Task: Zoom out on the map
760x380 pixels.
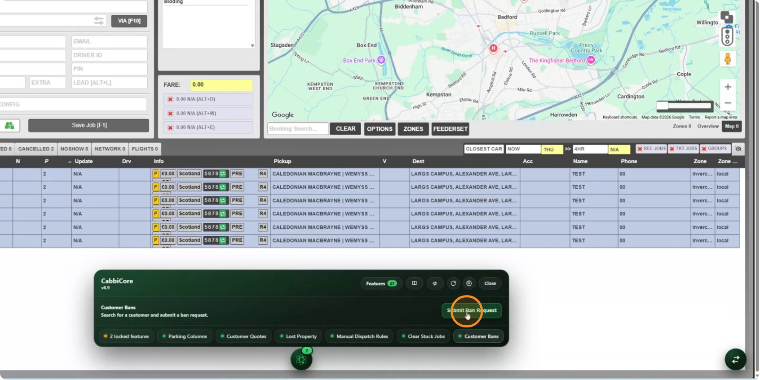Action: (x=728, y=103)
